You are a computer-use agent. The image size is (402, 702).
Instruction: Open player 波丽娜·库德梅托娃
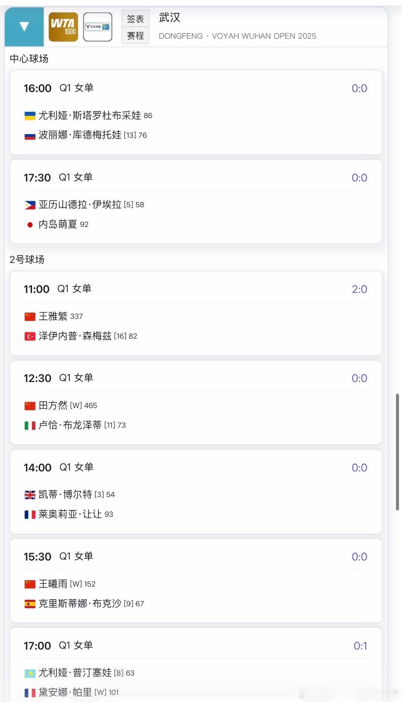(x=80, y=135)
